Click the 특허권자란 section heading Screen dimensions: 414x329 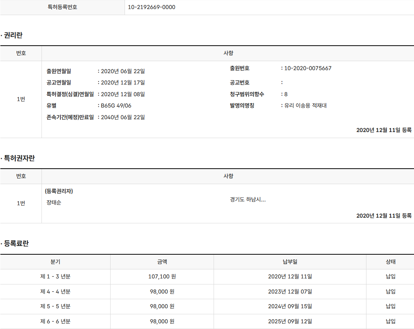[19, 158]
